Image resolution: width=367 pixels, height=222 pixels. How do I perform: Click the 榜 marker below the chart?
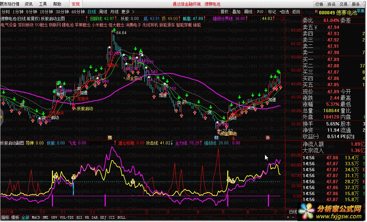tap(110, 138)
